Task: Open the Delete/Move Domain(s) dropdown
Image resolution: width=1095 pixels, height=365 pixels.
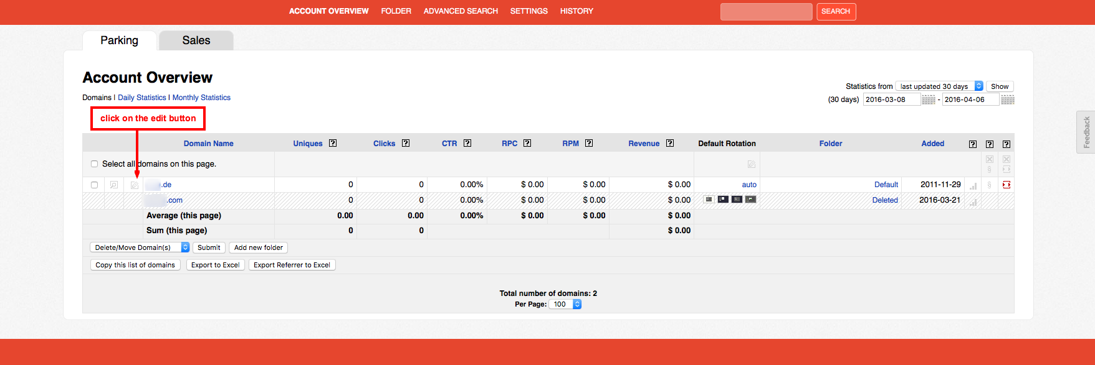Action: (x=139, y=247)
